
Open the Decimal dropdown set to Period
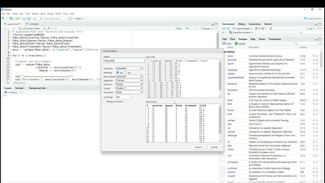(x=129, y=84)
